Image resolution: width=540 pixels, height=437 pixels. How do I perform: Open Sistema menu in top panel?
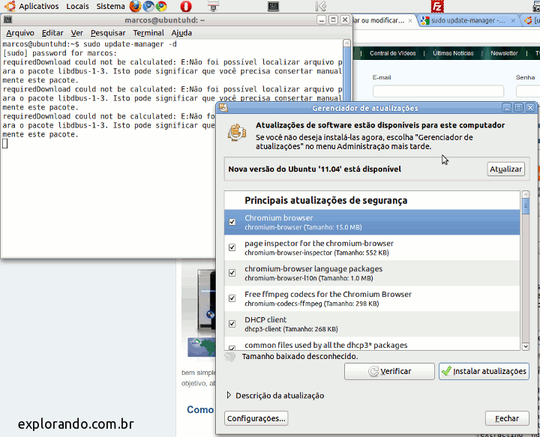[110, 6]
